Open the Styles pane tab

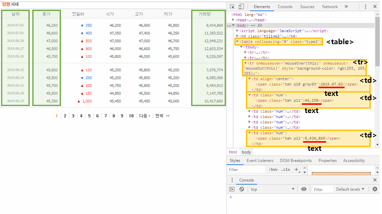click(x=235, y=161)
